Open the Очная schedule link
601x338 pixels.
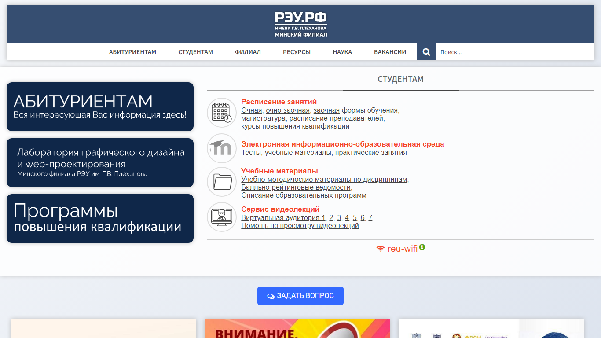coord(252,110)
